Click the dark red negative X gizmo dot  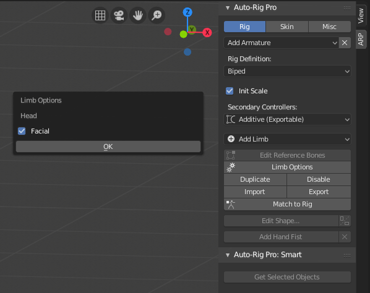coord(168,32)
